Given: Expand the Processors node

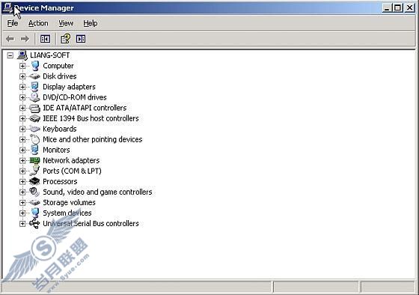Looking at the screenshot, I should 22,182.
